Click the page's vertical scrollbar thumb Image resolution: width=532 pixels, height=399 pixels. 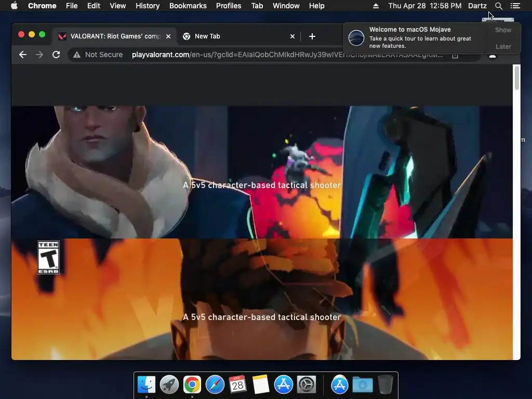pyautogui.click(x=517, y=78)
